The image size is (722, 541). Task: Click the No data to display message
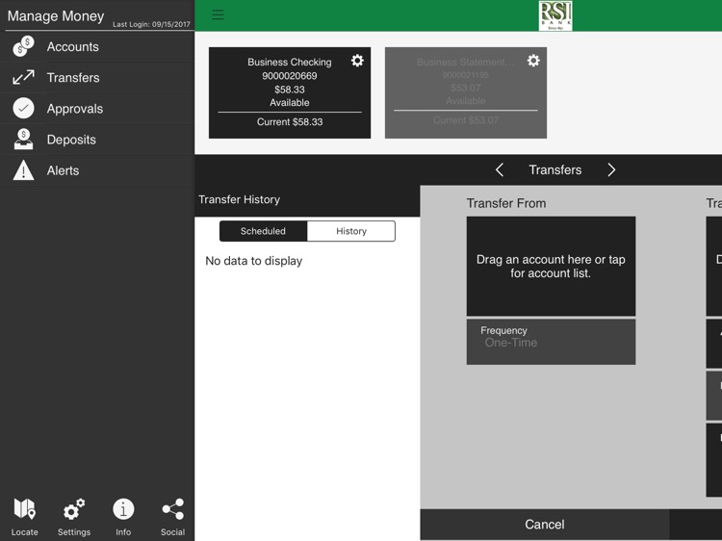pos(254,261)
